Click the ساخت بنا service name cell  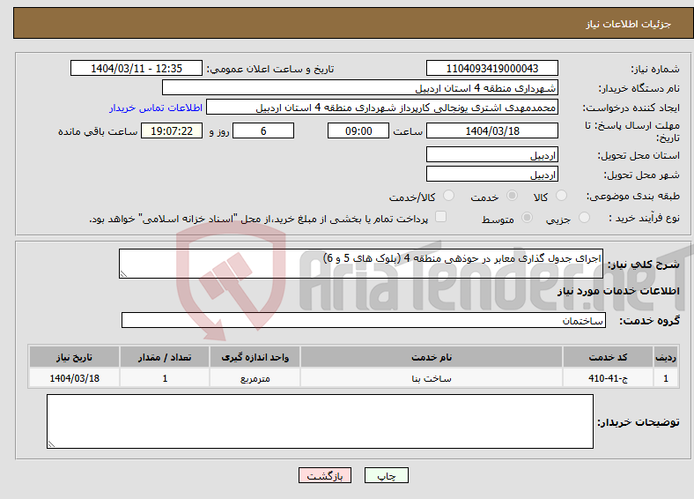[x=432, y=378]
